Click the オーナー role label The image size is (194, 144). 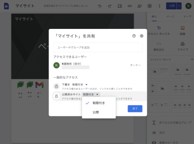tap(135, 65)
